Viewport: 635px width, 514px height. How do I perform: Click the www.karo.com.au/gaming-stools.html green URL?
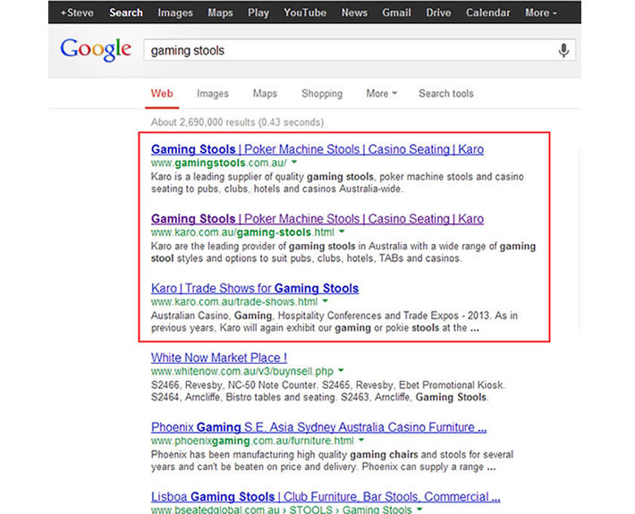pyautogui.click(x=242, y=232)
